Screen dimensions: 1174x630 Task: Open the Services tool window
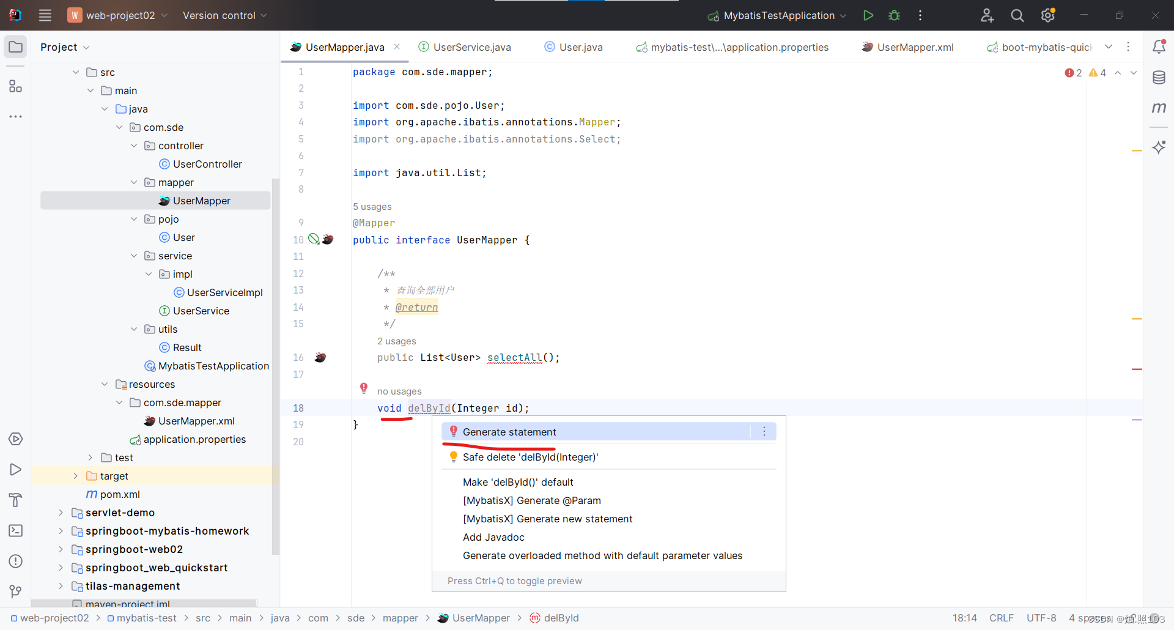click(x=15, y=439)
